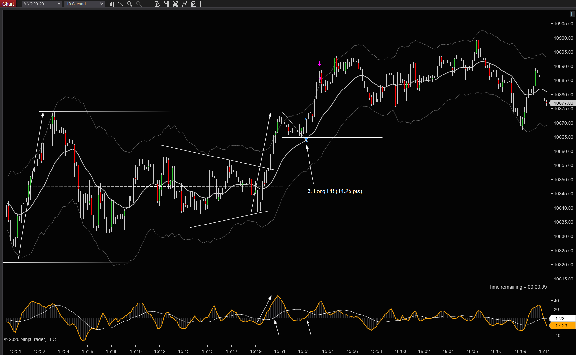The image size is (576, 355).
Task: Click the 10840.00 price axis label
Action: (x=564, y=208)
